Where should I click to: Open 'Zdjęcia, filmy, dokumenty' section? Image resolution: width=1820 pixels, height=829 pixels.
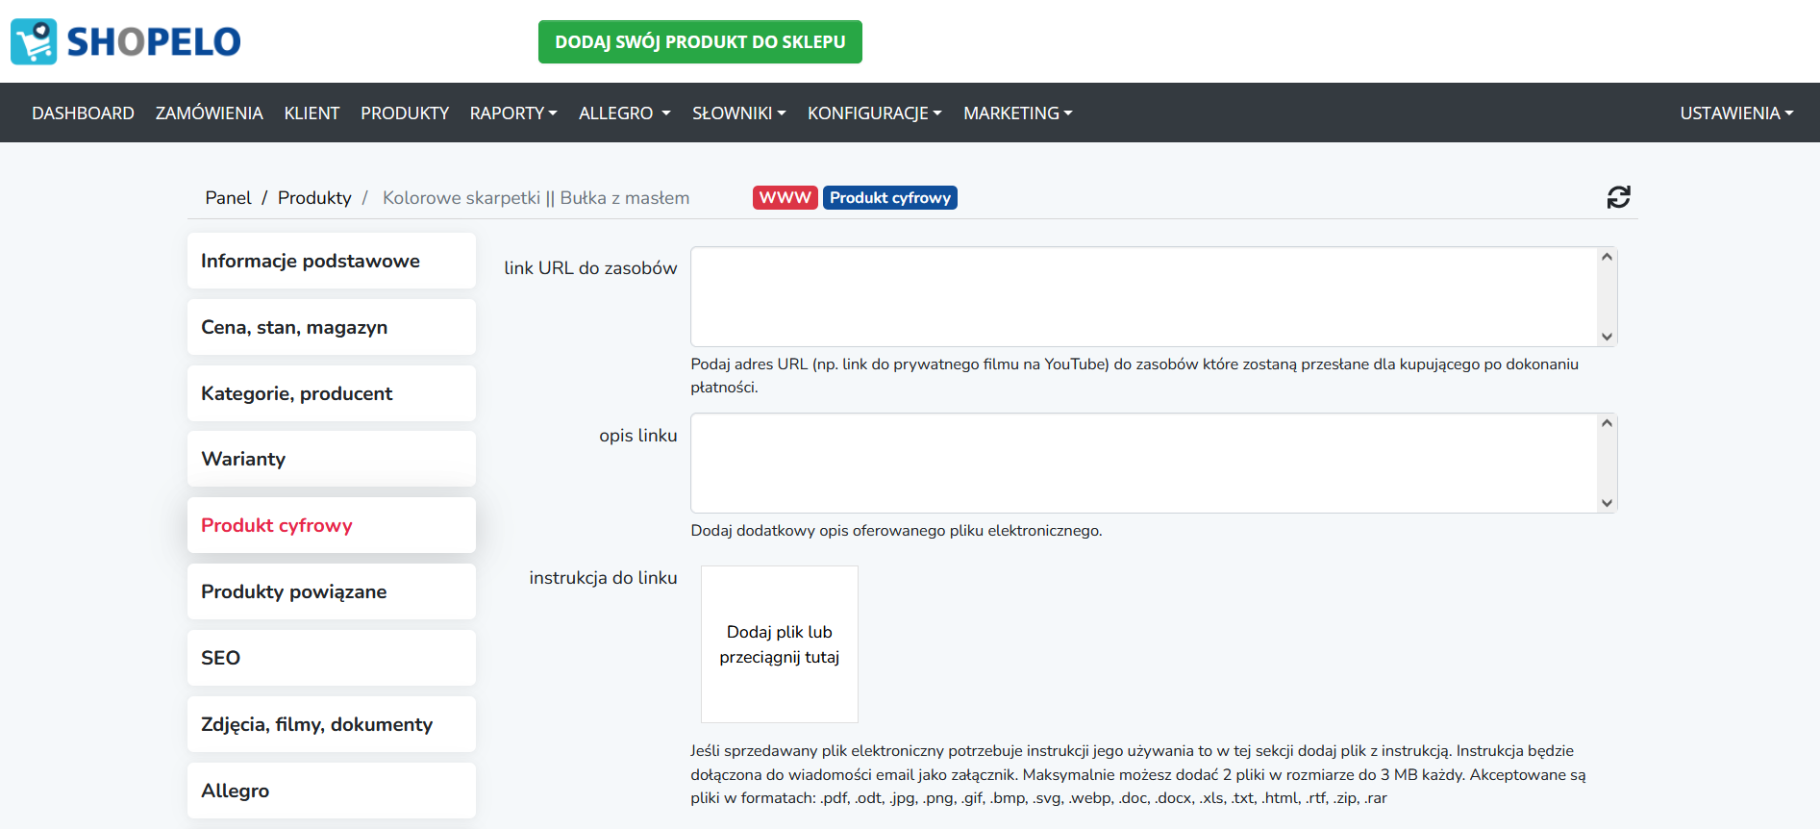332,724
